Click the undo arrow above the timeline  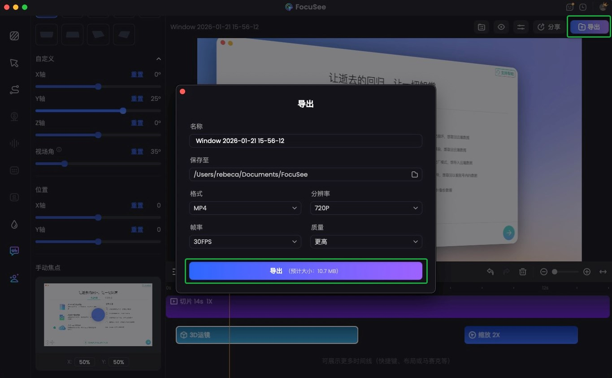pos(490,272)
